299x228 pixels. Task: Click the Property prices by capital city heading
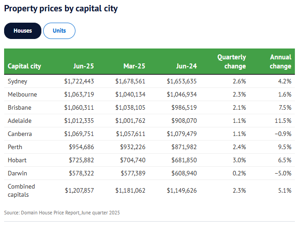61,9
